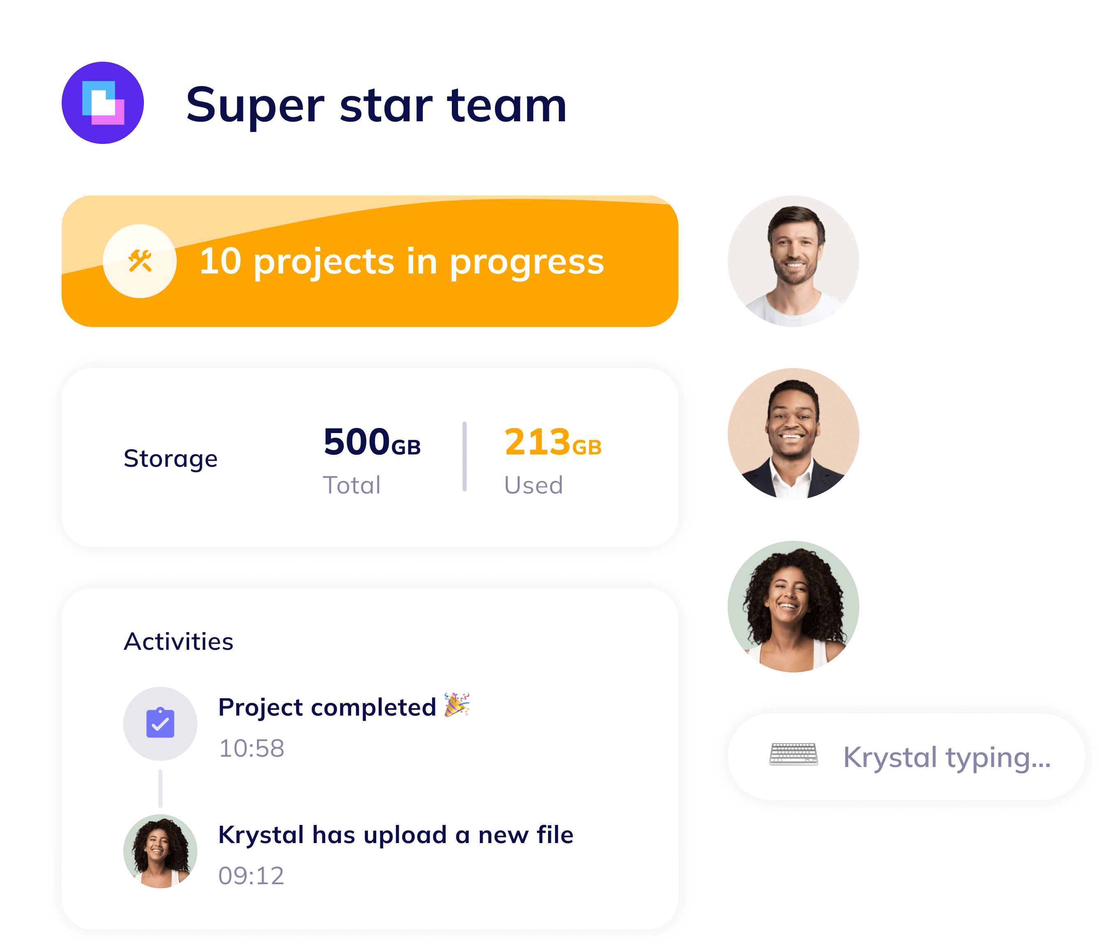Viewport: 1106px width, 950px height.
Task: Open the curly-haired woman's large avatar
Action: (x=793, y=607)
